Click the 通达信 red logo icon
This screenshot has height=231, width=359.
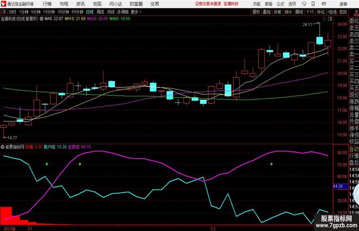(x=3, y=4)
